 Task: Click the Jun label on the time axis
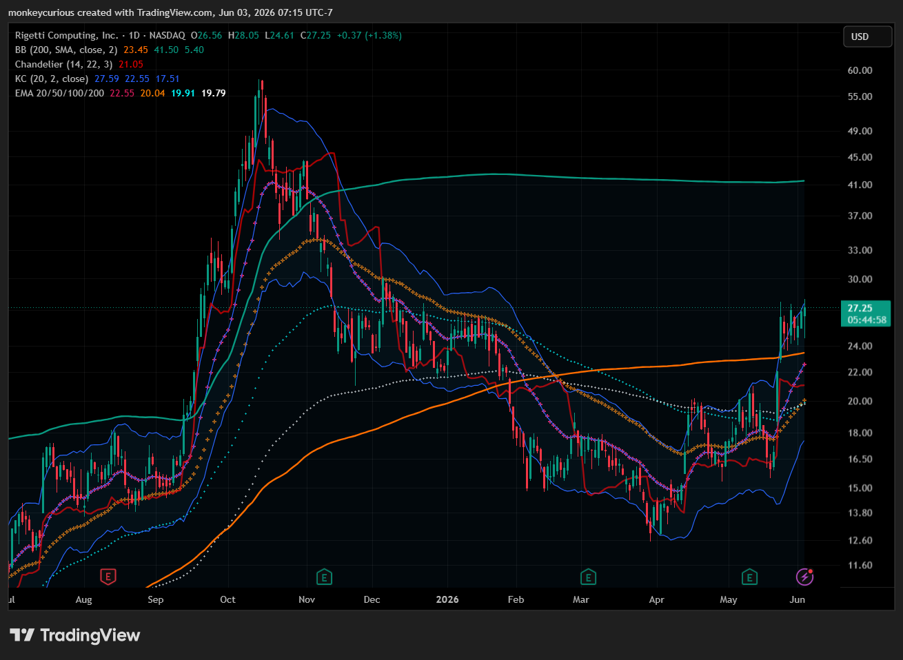(x=797, y=599)
